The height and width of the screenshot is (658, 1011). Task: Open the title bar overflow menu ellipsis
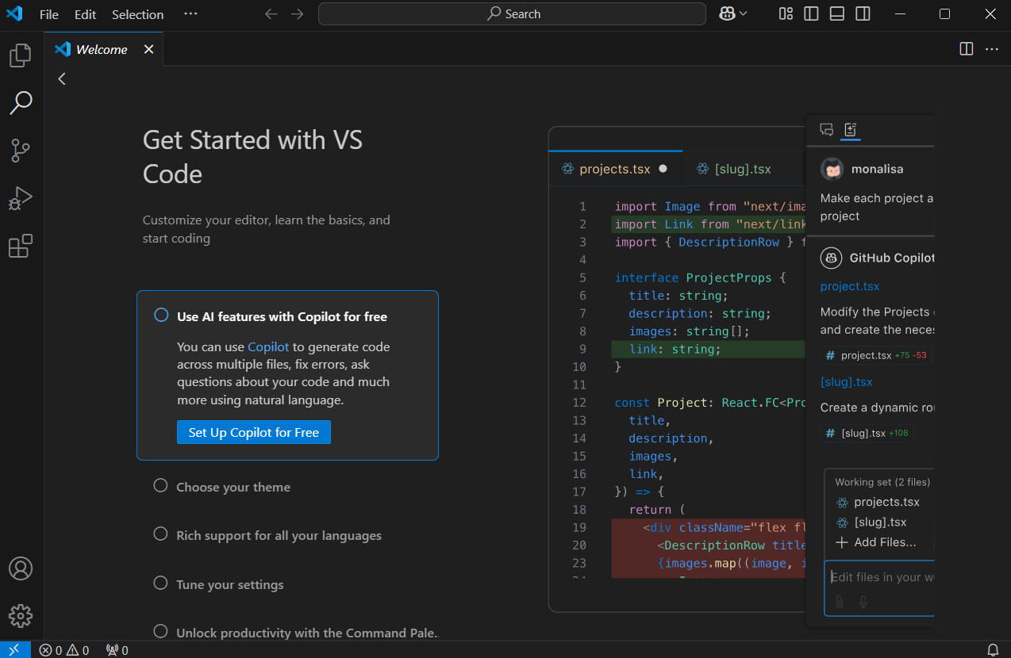(x=190, y=14)
